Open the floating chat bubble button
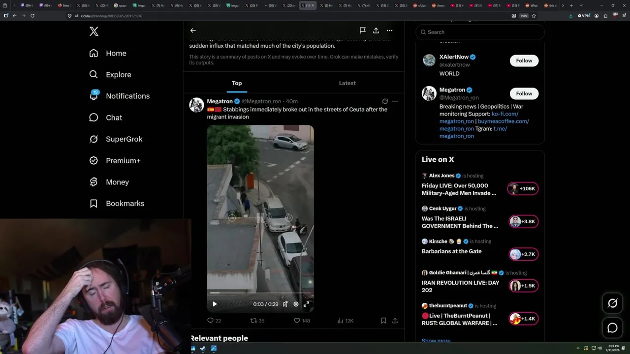Viewport: 630px width, 354px height. [x=612, y=328]
